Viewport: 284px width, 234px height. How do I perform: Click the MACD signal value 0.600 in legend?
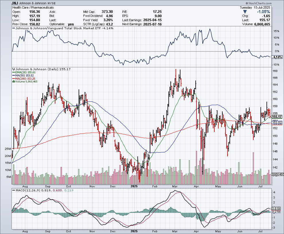[x=58, y=190]
